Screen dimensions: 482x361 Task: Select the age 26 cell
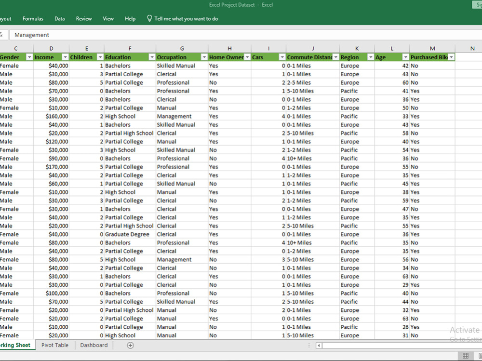(392, 327)
